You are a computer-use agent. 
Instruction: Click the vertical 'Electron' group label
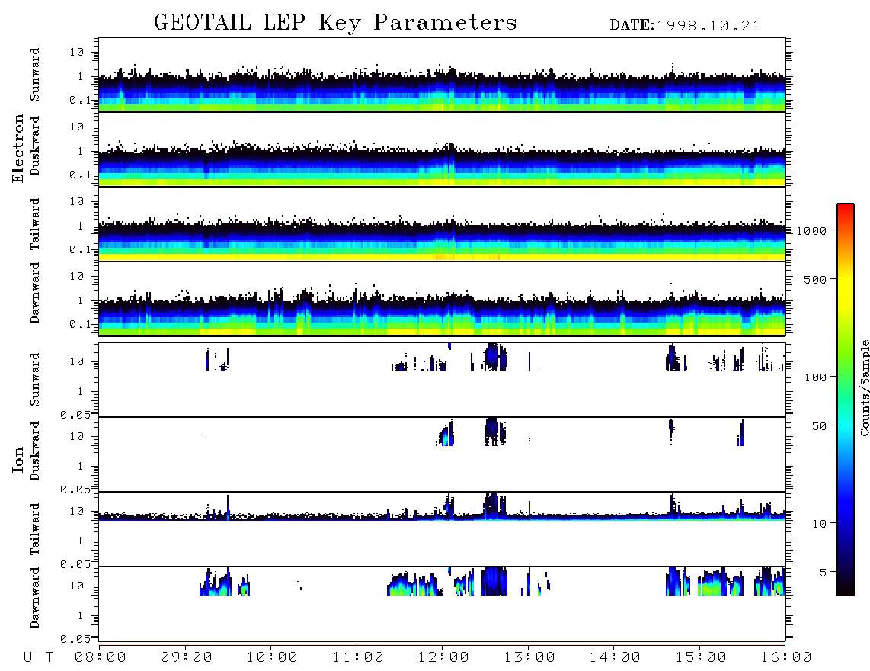click(18, 149)
